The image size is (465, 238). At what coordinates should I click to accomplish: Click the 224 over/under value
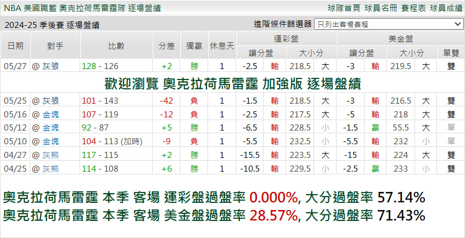click(401, 155)
